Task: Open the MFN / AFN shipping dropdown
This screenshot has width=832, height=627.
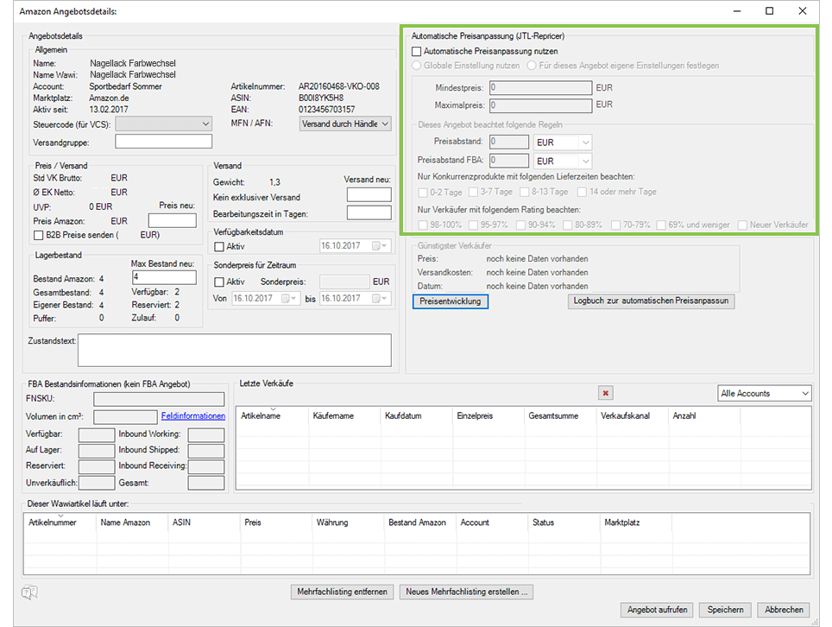Action: pos(385,123)
